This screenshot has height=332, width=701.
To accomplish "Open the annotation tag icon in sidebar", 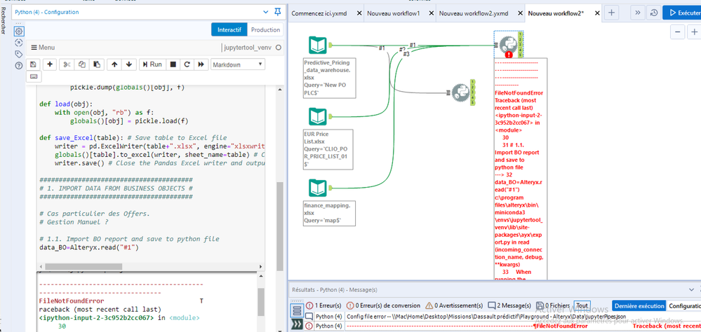I will [19, 54].
